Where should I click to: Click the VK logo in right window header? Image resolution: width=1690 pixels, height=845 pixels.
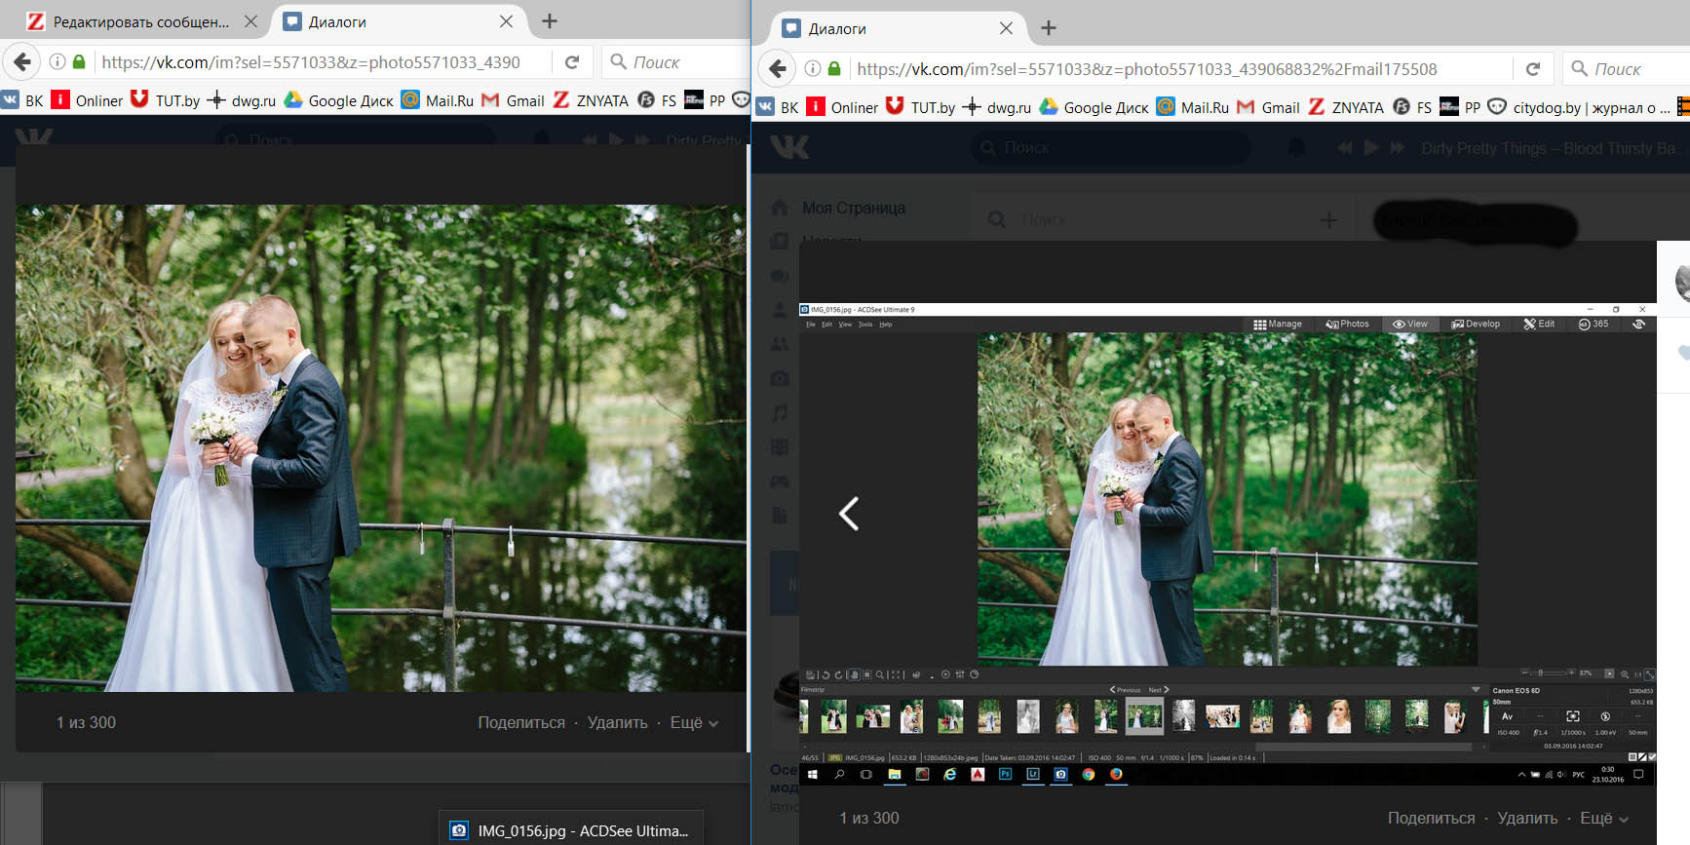pos(789,147)
